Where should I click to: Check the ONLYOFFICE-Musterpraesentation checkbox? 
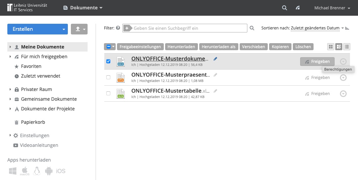108,77
